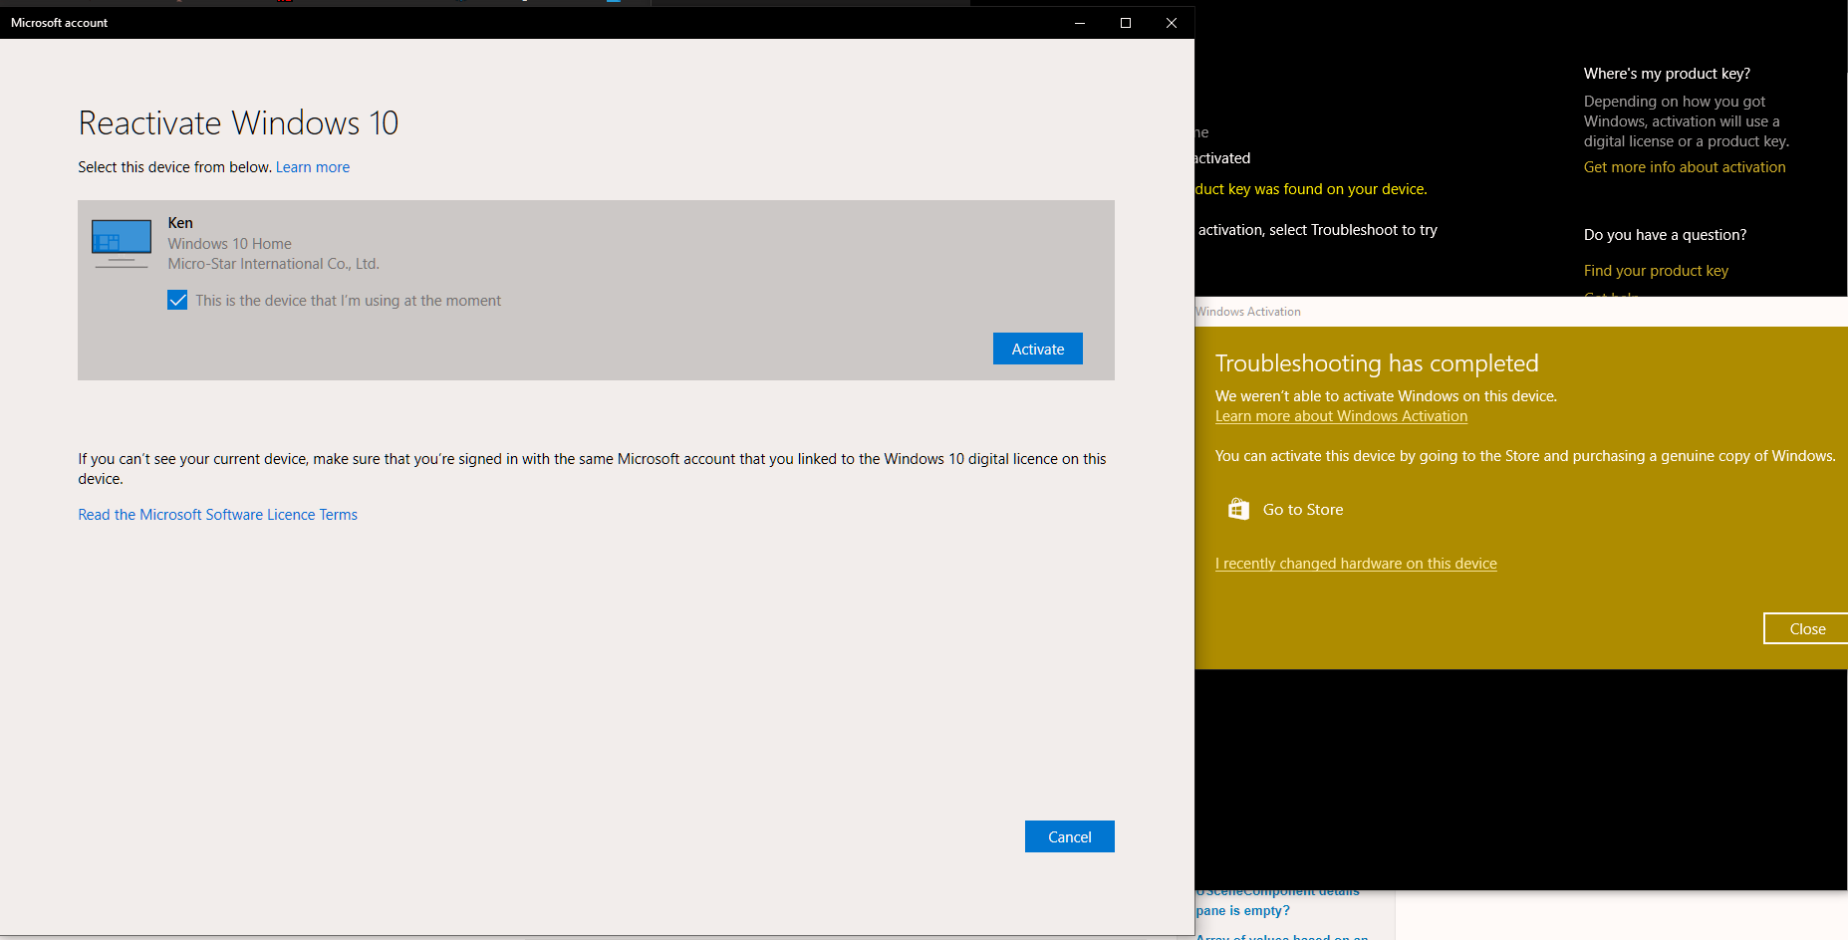
Task: Cancel the Reactivate Windows 10 dialog
Action: click(1070, 836)
